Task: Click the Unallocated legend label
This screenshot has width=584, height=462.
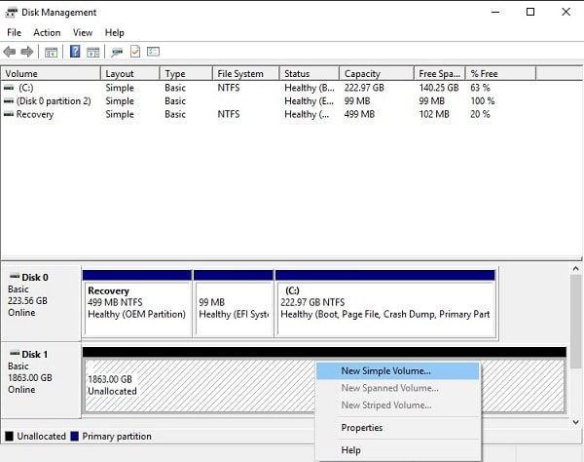Action: (x=41, y=437)
